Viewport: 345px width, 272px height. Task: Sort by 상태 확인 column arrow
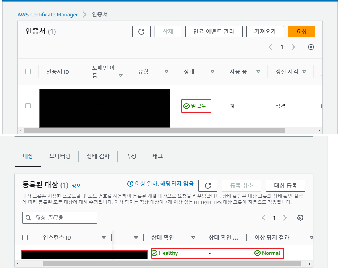[x=193, y=238]
